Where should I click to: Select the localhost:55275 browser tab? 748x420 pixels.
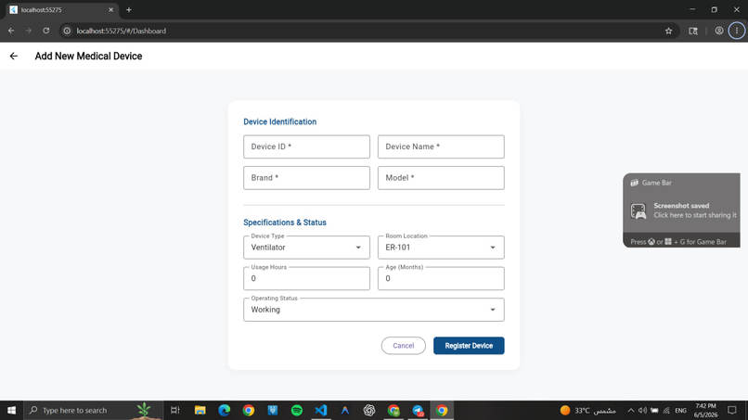(61, 10)
